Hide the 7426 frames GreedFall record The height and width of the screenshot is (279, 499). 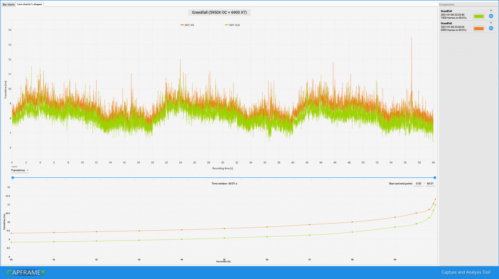(x=491, y=16)
